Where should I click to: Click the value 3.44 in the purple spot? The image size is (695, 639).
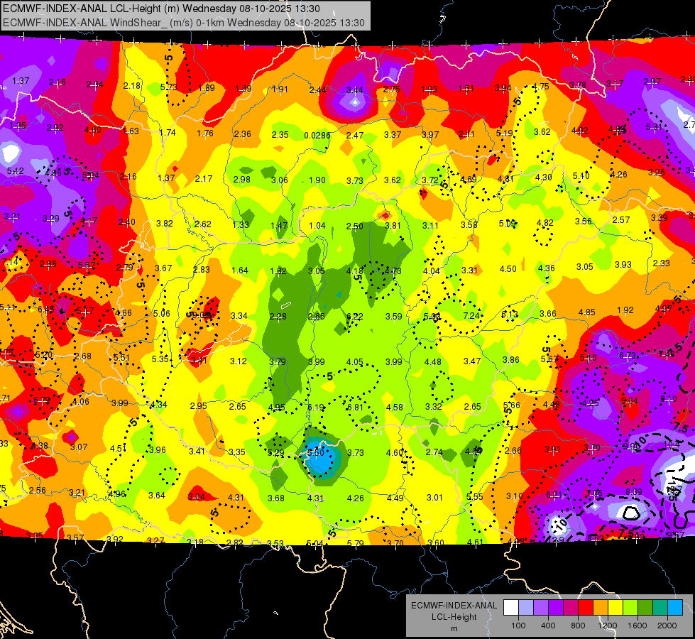point(354,90)
